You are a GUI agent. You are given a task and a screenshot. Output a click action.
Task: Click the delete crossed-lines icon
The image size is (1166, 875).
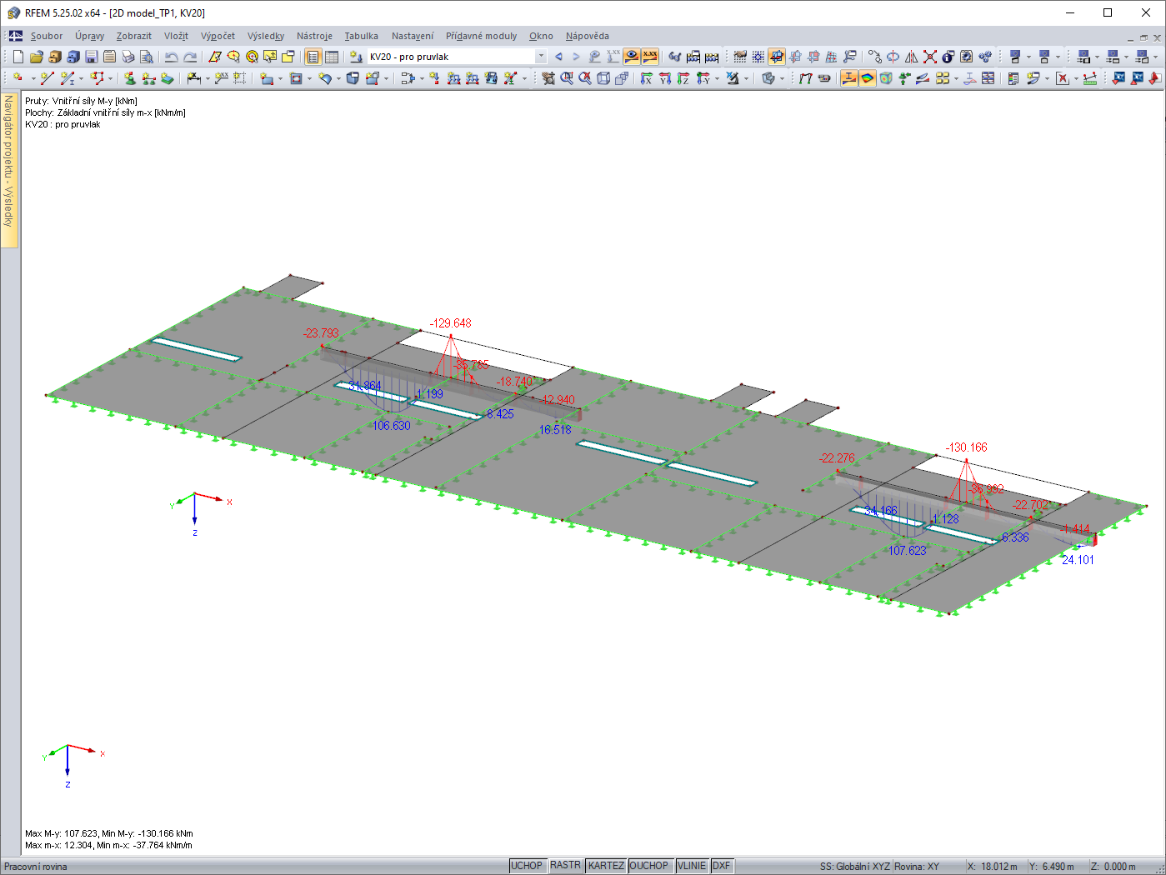[930, 57]
